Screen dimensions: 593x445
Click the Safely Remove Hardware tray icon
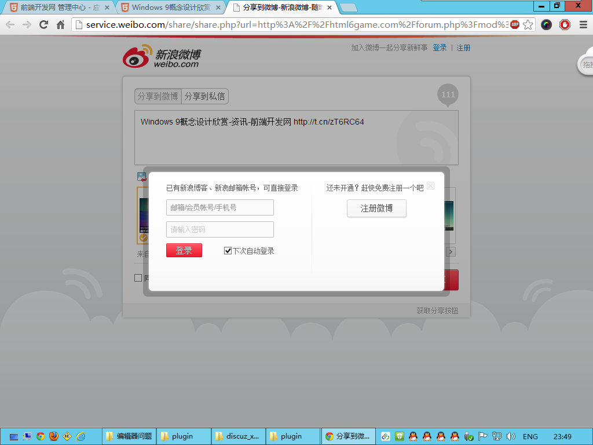468,437
